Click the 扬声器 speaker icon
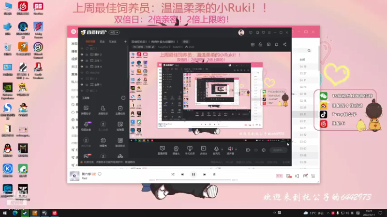 coord(230,150)
